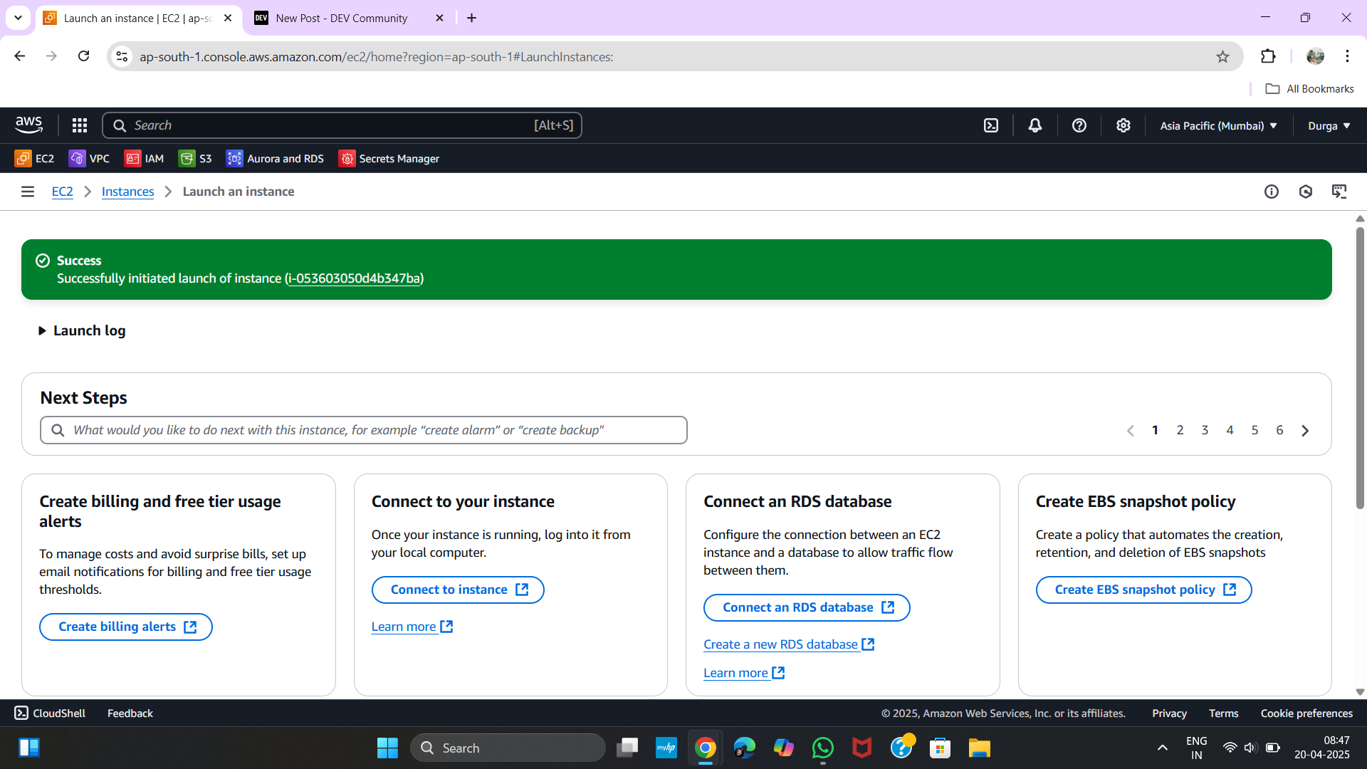Open S3 service shortcut
Screen dimensions: 1367x769
(x=195, y=159)
